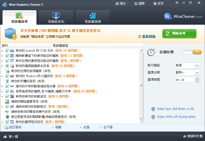This screenshot has height=141, width=205.
Task: Open the 執行類型 dropdown showing 每週
Action: pyautogui.click(x=187, y=65)
